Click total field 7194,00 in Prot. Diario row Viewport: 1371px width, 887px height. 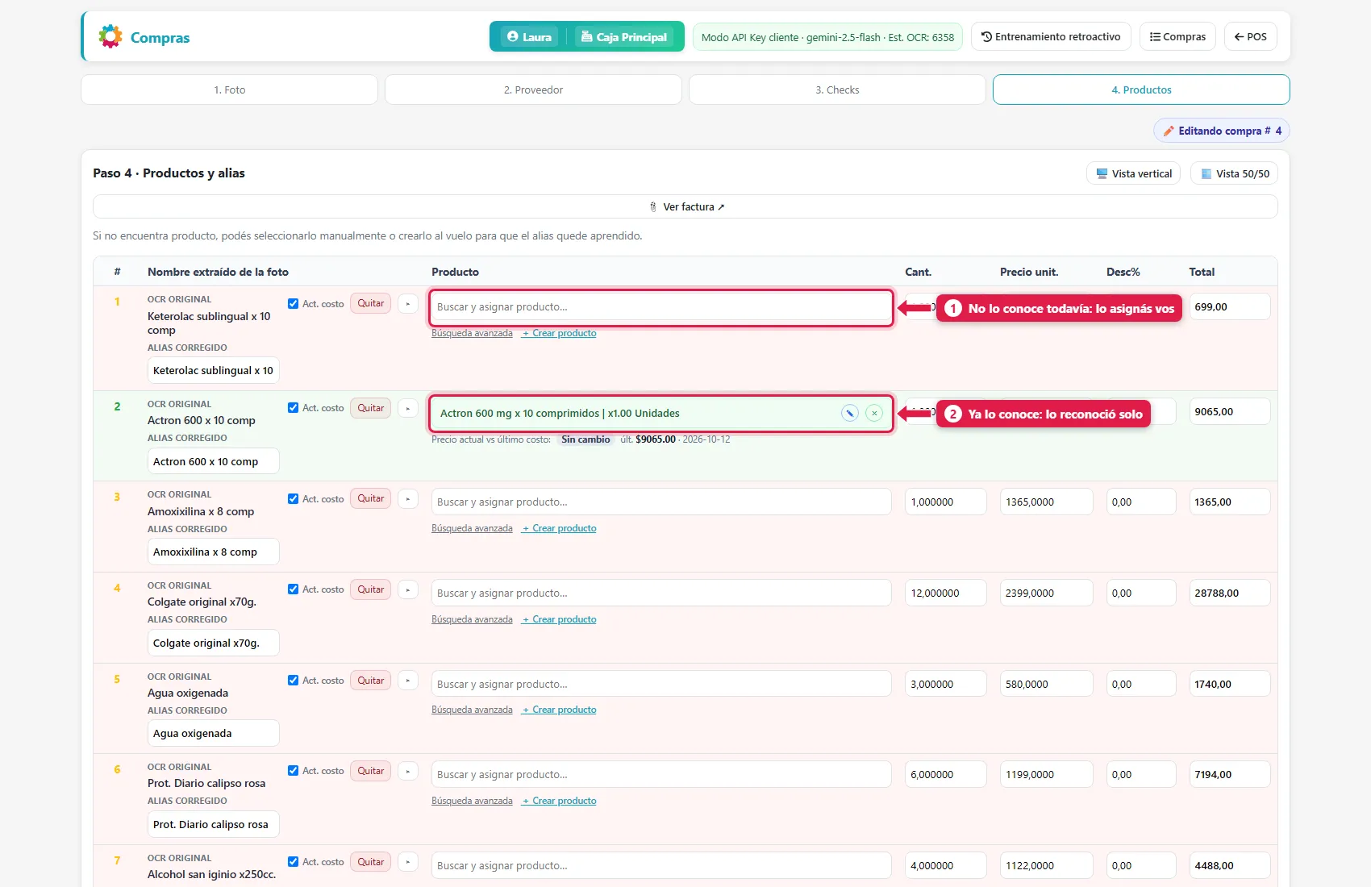[x=1230, y=774]
